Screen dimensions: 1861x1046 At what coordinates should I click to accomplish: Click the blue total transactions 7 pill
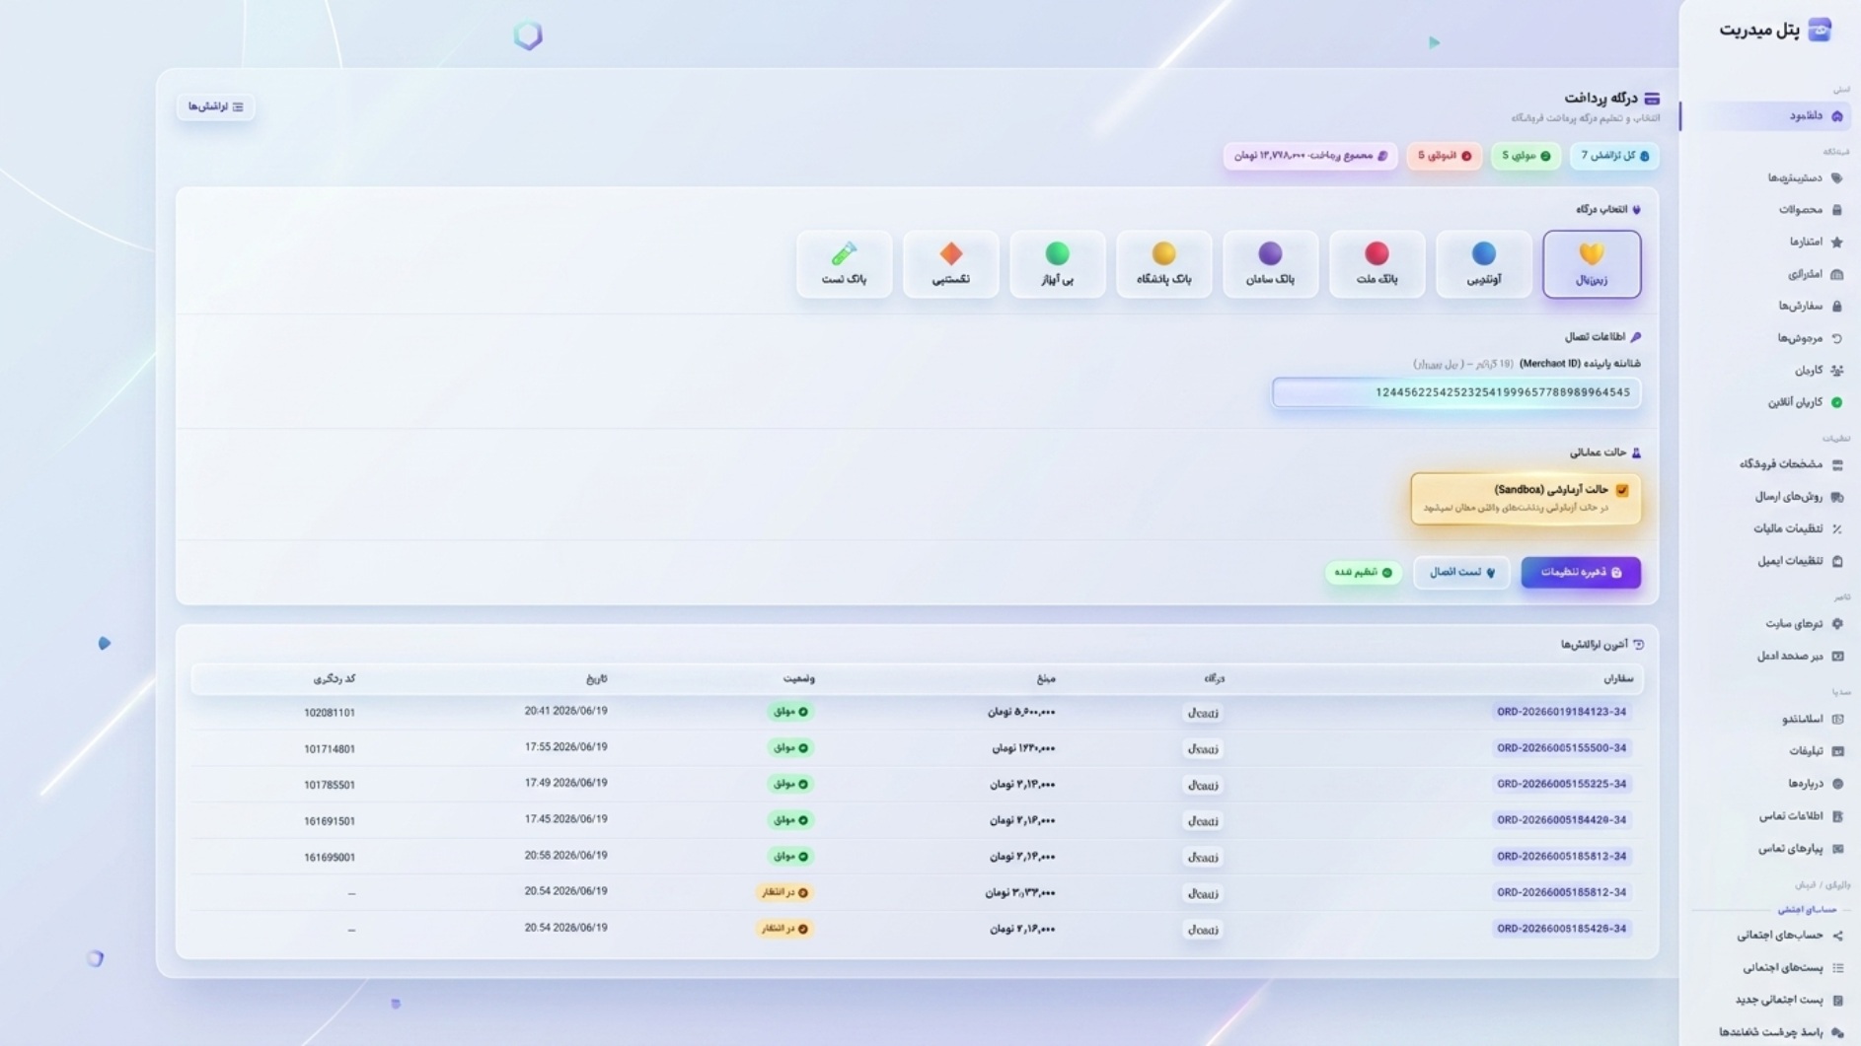coord(1614,156)
